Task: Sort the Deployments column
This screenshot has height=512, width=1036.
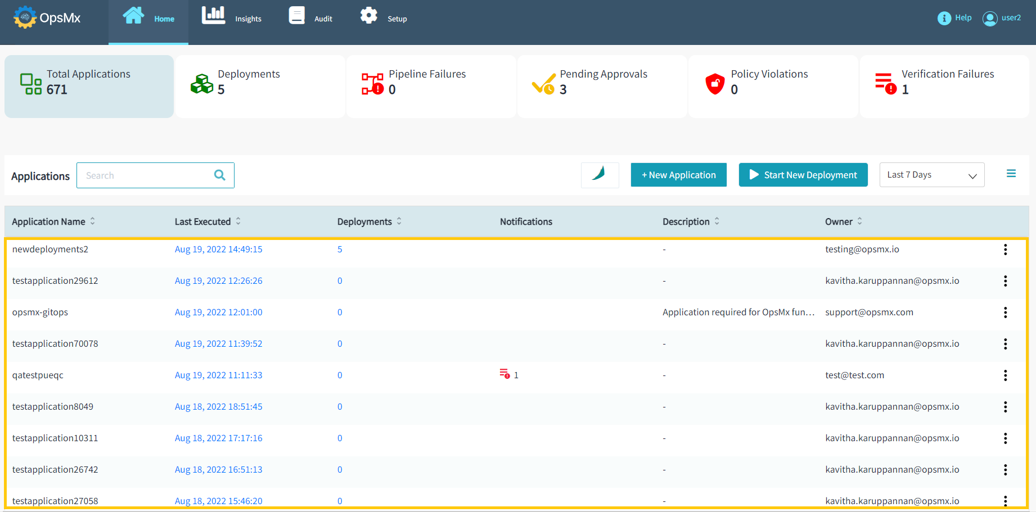Action: (x=399, y=221)
